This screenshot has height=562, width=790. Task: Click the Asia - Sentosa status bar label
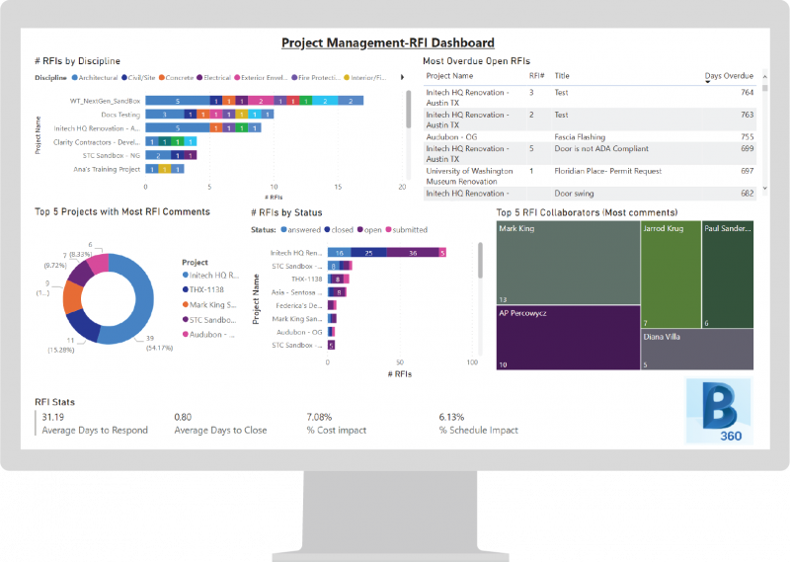tap(296, 292)
